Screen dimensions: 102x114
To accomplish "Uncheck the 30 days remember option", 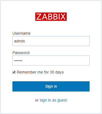I will [x=14, y=72].
